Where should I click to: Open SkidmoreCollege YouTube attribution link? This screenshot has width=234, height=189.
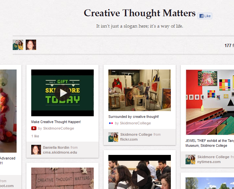click(x=59, y=128)
